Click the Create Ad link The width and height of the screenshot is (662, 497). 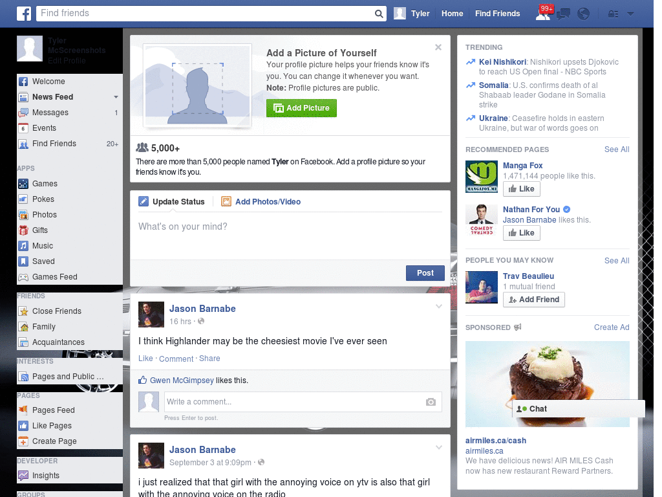click(612, 327)
